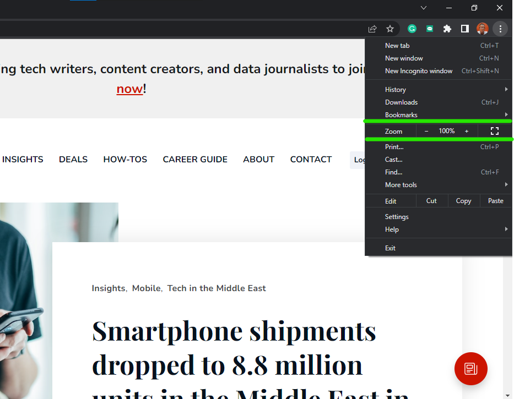The height and width of the screenshot is (399, 514).
Task: Expand the History submenu
Action: pos(439,89)
